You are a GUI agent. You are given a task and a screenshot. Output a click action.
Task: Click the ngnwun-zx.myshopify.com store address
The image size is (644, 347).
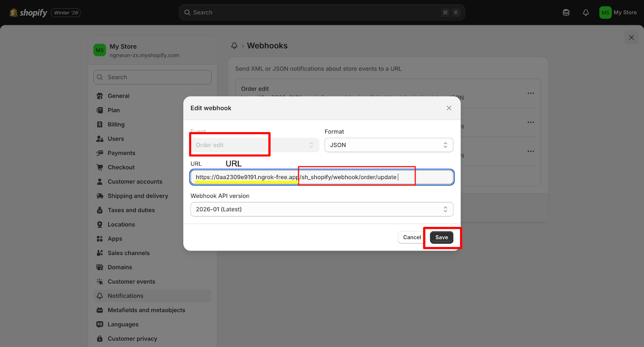tap(144, 55)
